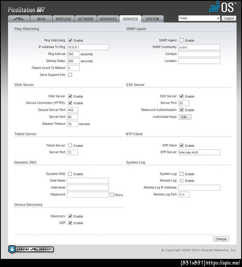Screen dimensions: 242x267
Task: Click the Change button
Action: tap(221, 239)
